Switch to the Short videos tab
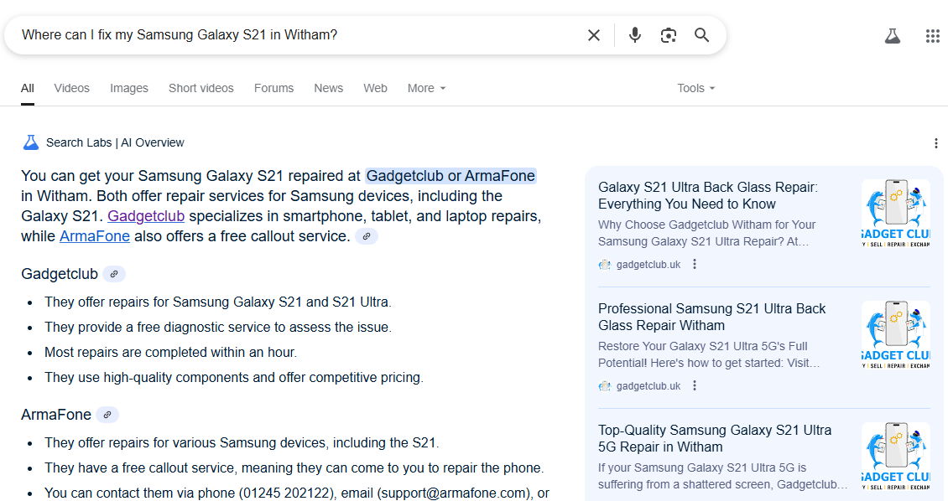This screenshot has width=948, height=501. click(201, 88)
